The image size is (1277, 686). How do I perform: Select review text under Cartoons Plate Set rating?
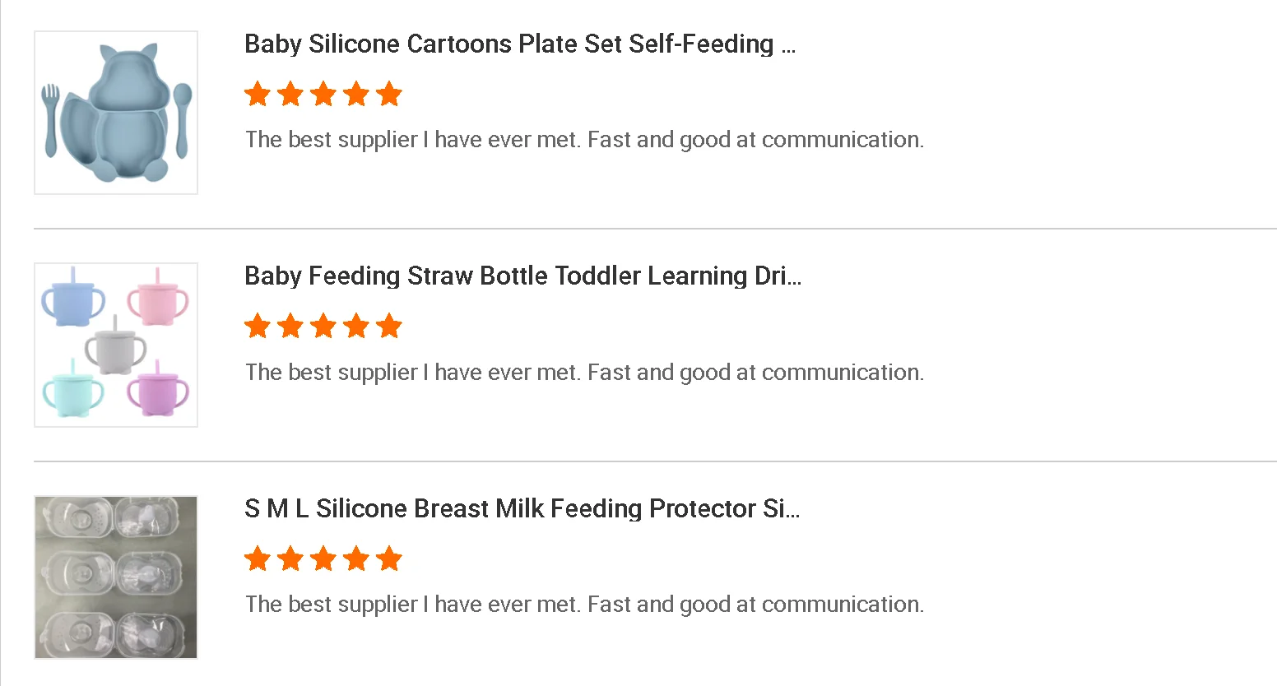[584, 140]
